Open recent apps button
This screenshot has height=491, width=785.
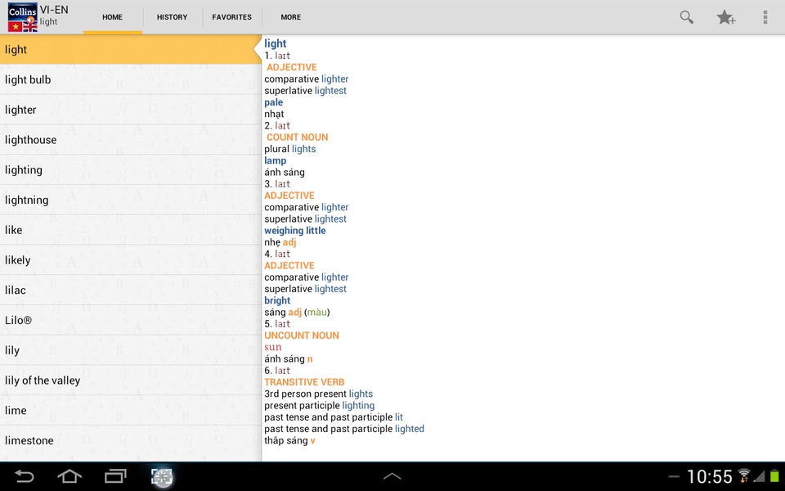tap(115, 476)
